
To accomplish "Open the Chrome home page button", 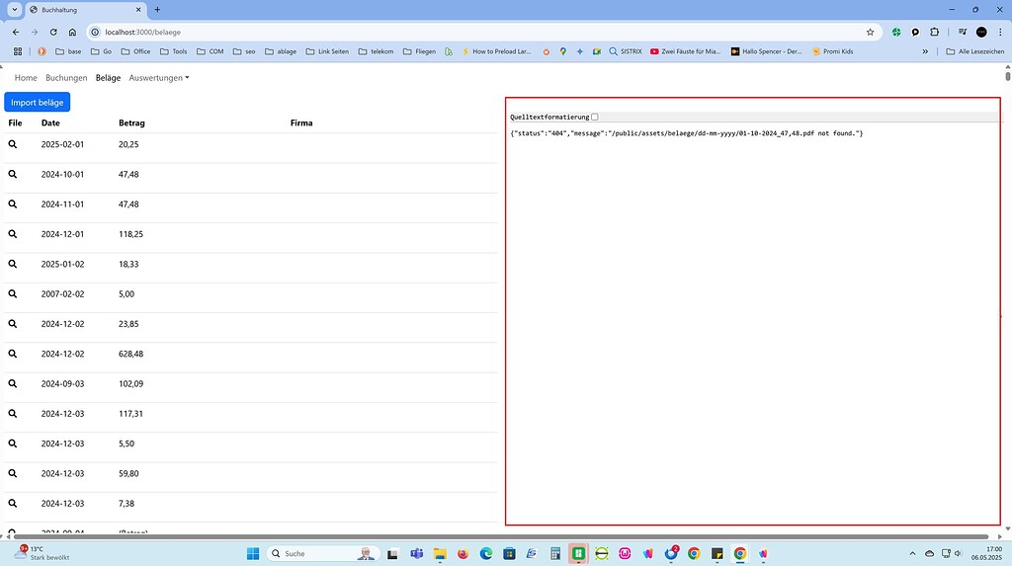I will tap(72, 32).
